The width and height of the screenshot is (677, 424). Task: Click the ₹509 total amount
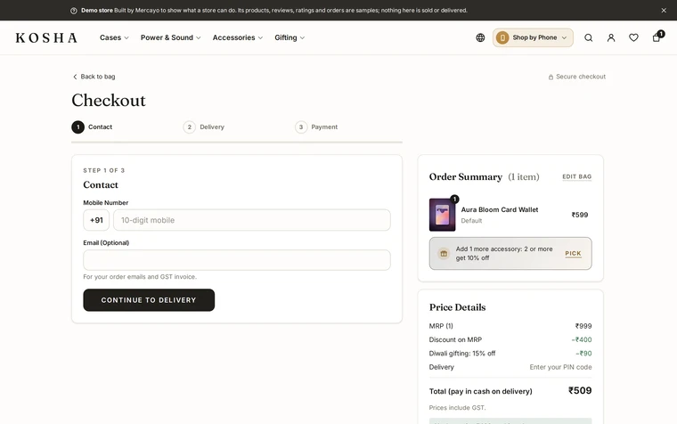click(580, 391)
